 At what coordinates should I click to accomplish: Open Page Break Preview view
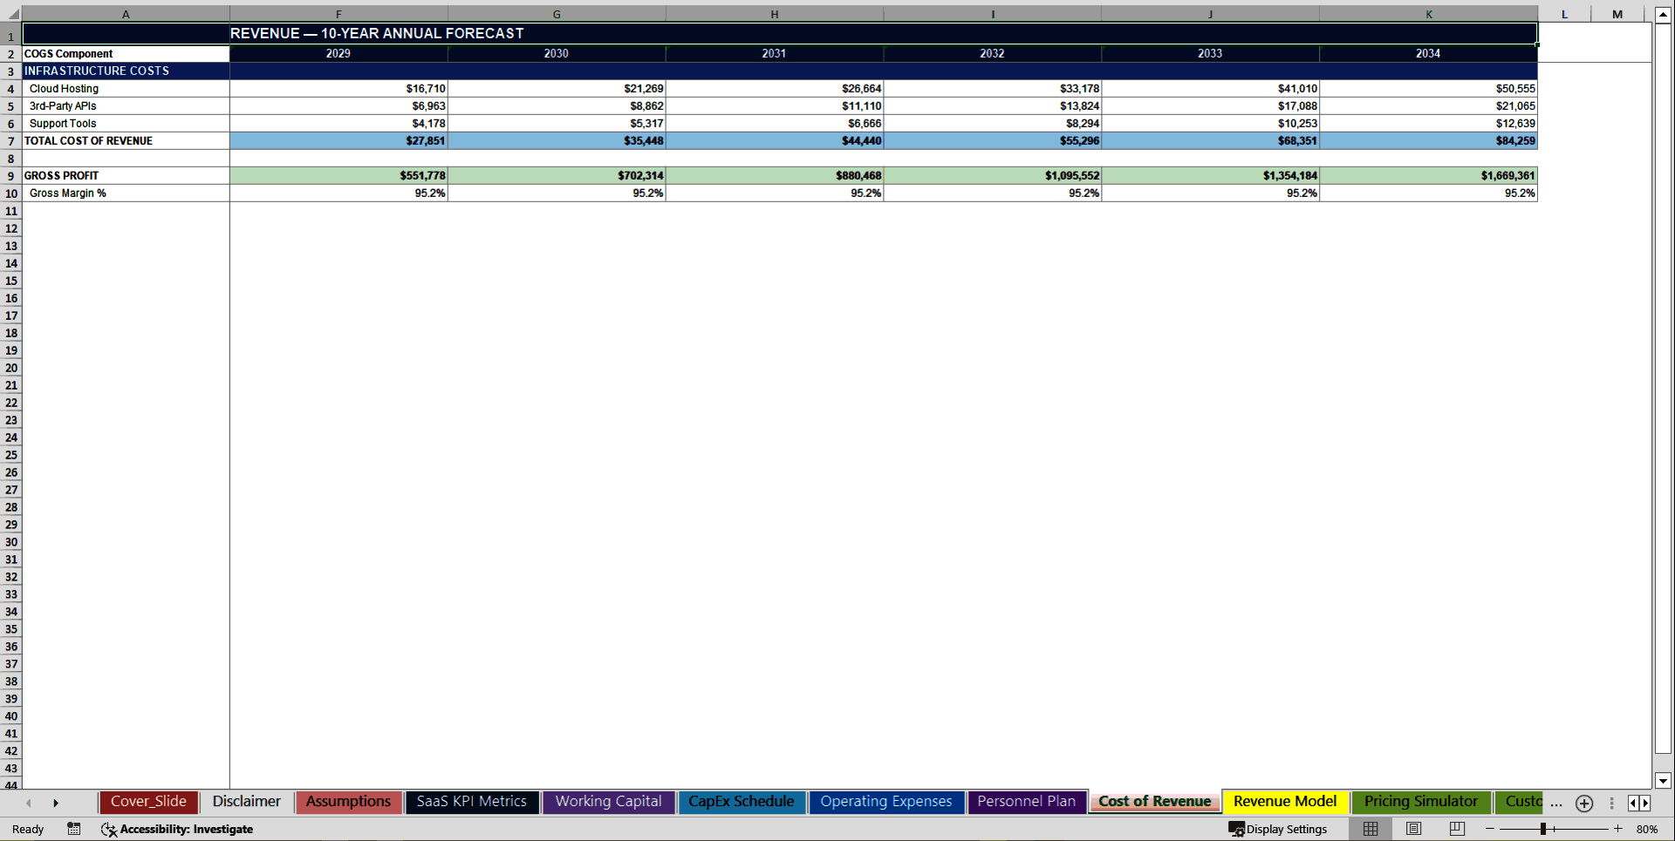tap(1455, 829)
